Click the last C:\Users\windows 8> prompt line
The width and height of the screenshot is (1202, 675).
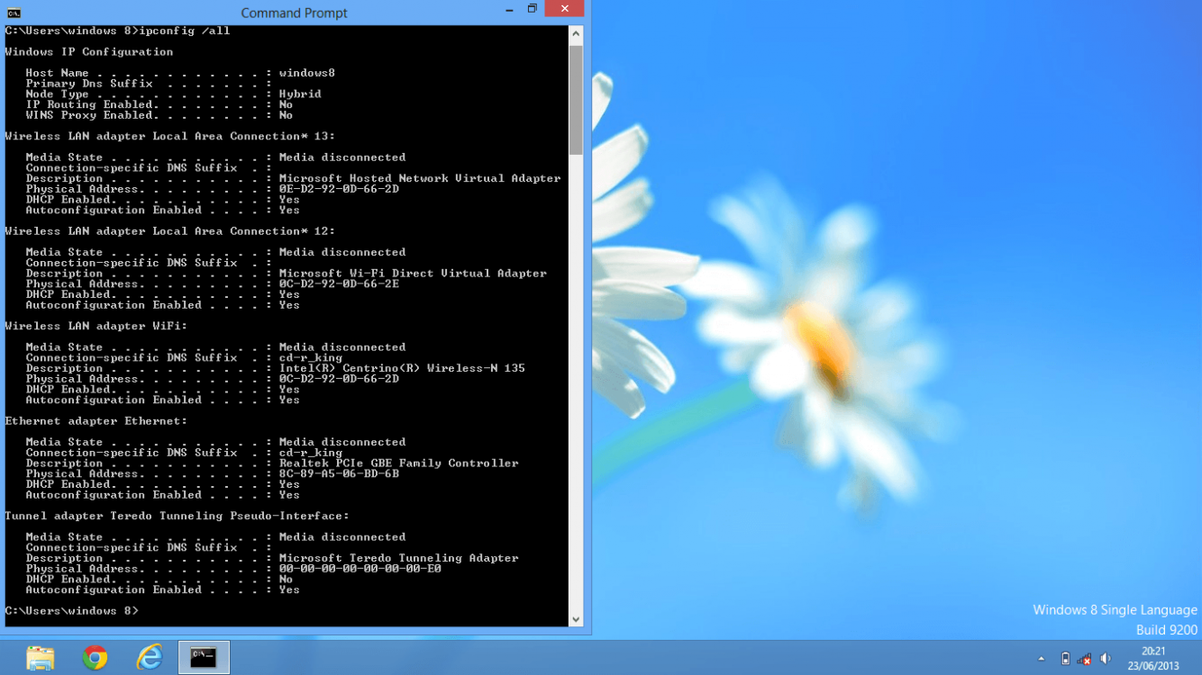(x=72, y=611)
